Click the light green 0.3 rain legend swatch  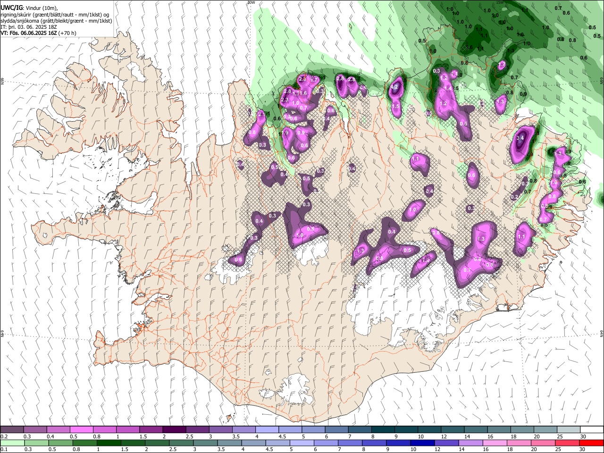pos(35,443)
